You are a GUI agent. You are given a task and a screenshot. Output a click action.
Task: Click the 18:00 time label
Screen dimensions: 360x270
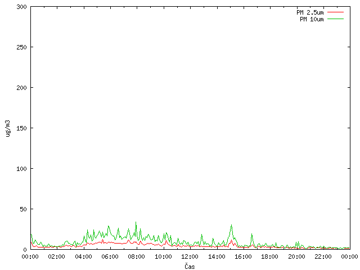(269, 256)
